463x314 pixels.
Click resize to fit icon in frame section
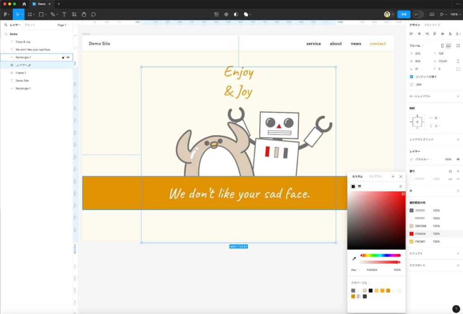point(458,46)
